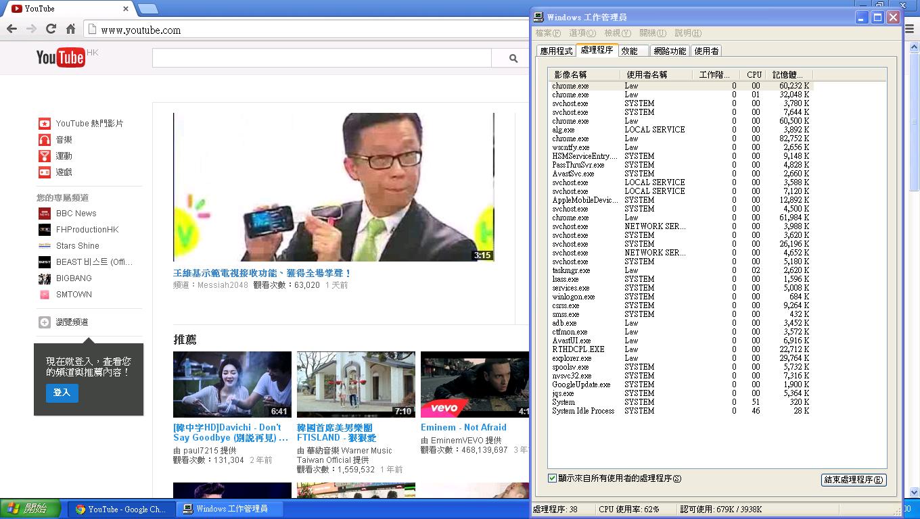Open the 選項(O) menu

click(582, 32)
